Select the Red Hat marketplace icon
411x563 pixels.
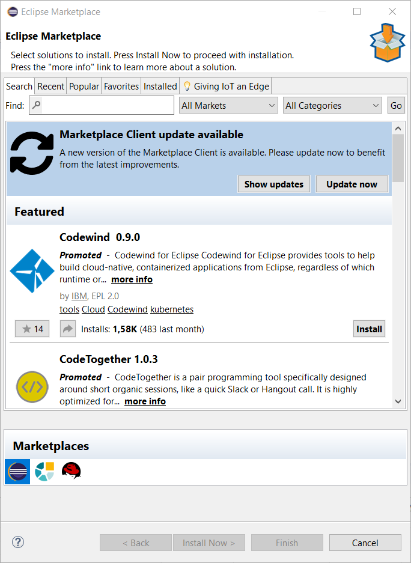click(72, 472)
